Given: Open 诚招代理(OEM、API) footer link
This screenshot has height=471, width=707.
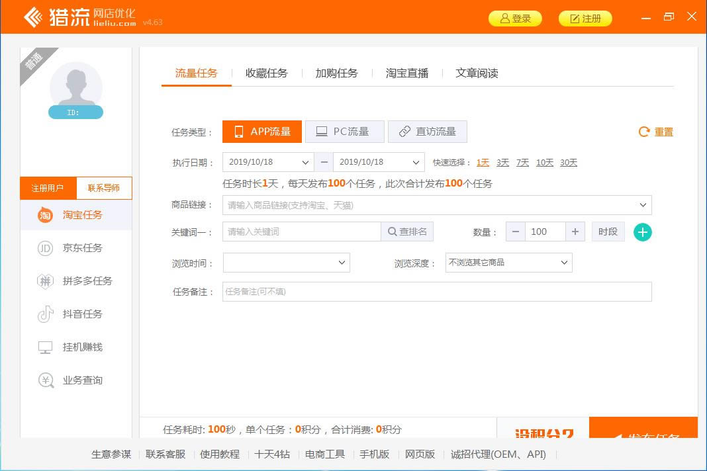Looking at the screenshot, I should coord(498,454).
